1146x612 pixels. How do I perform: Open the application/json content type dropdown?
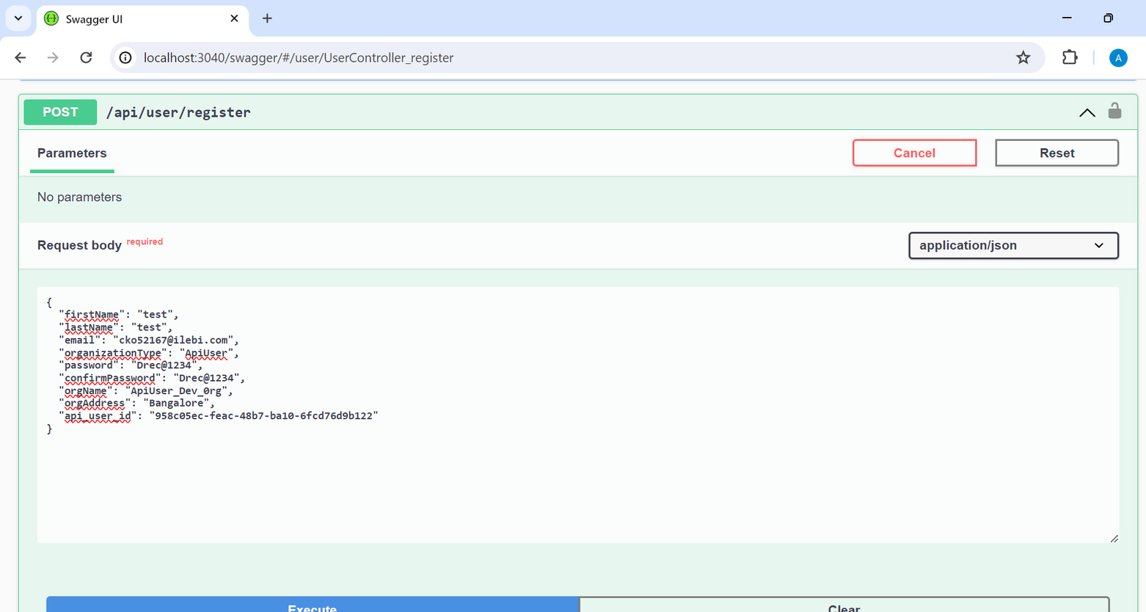click(1013, 245)
